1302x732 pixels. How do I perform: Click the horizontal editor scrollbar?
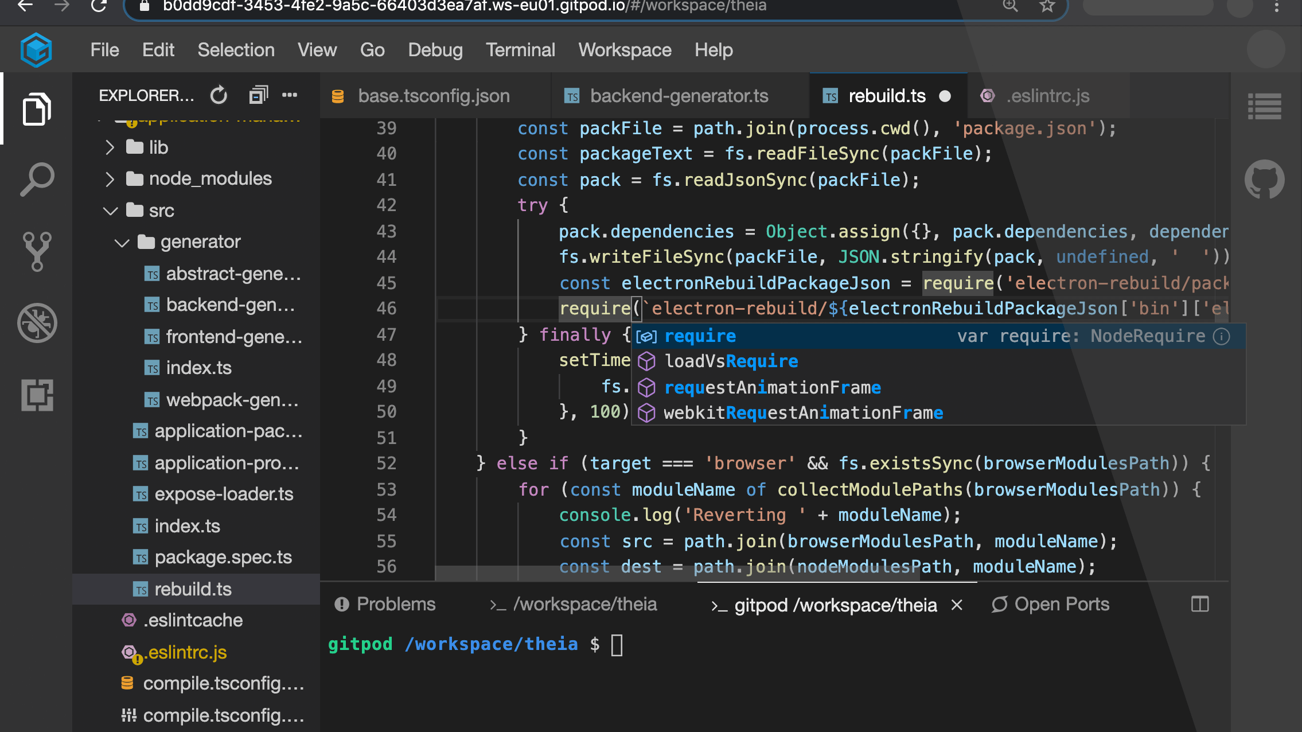coord(677,573)
